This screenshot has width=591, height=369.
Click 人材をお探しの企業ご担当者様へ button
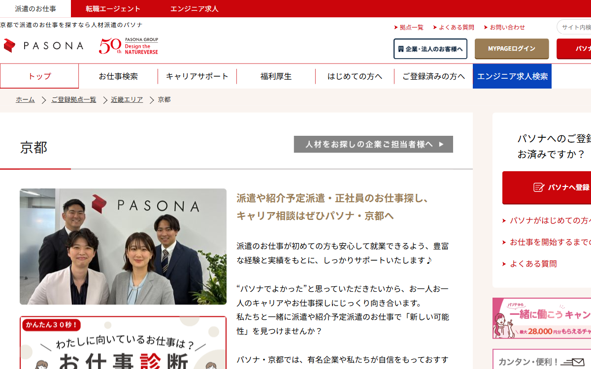coord(373,144)
